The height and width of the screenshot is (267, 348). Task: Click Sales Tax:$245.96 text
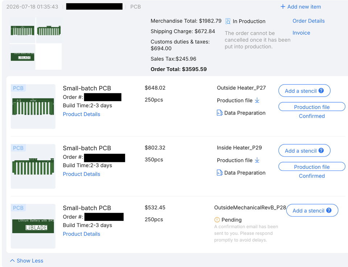[x=173, y=59]
